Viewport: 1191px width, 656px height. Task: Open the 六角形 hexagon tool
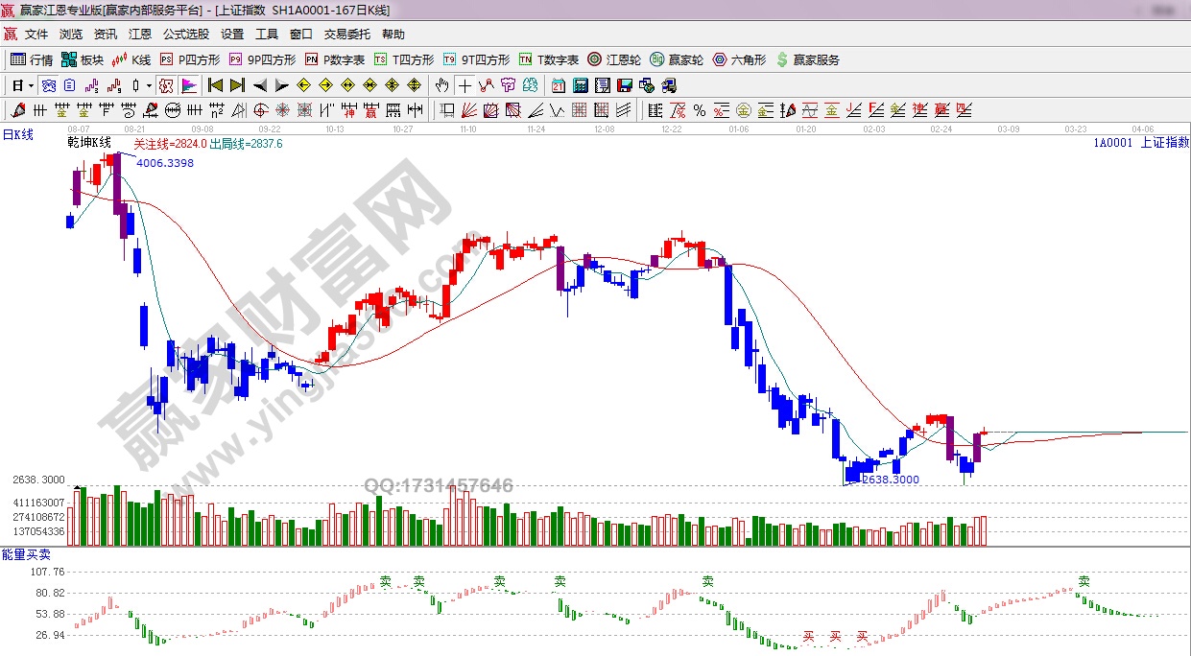click(x=739, y=59)
